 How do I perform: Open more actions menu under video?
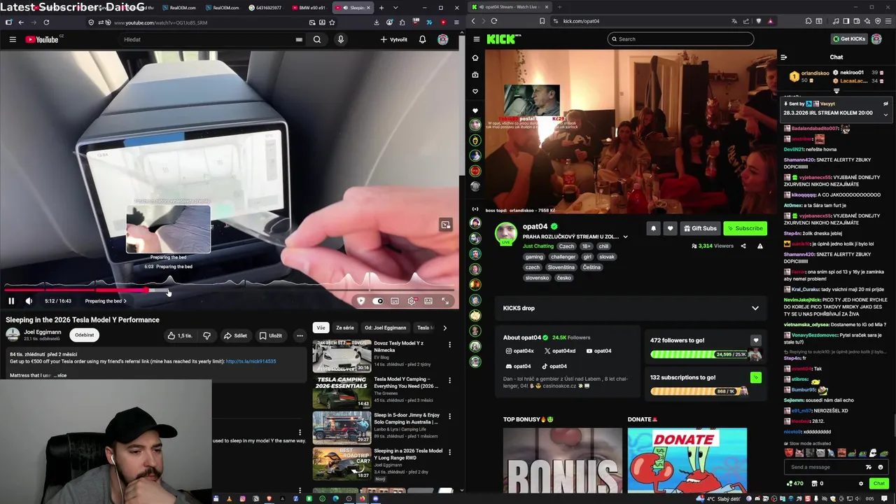click(300, 335)
